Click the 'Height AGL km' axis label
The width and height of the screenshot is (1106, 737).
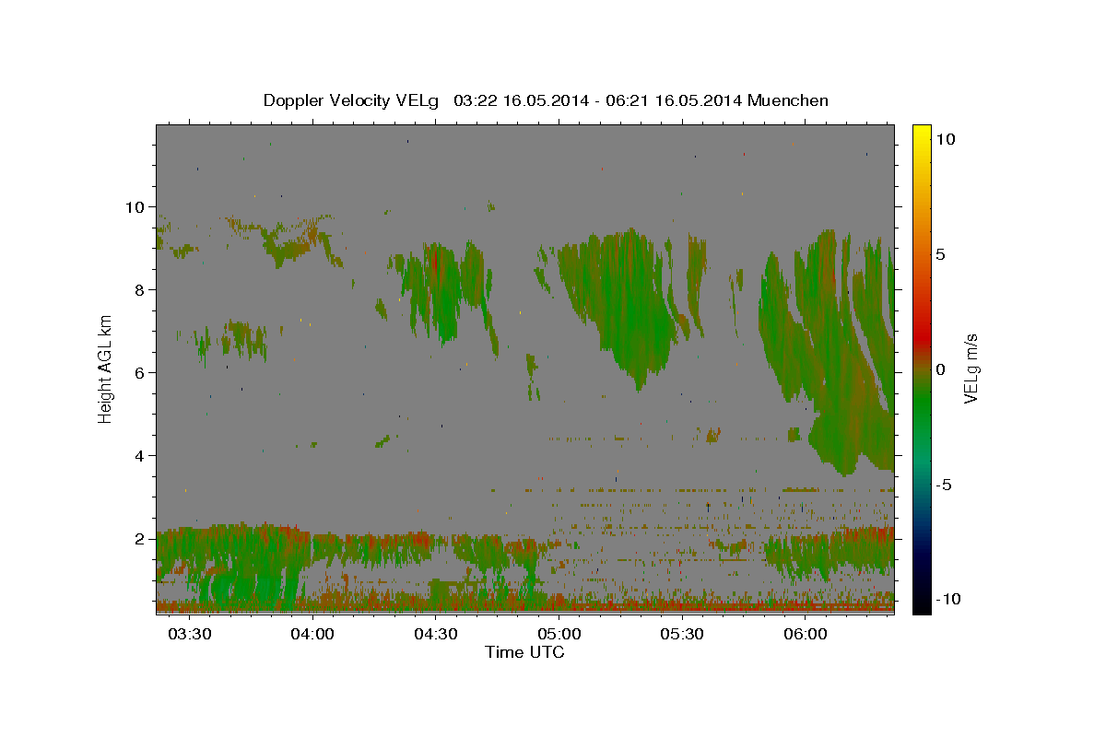coord(106,368)
